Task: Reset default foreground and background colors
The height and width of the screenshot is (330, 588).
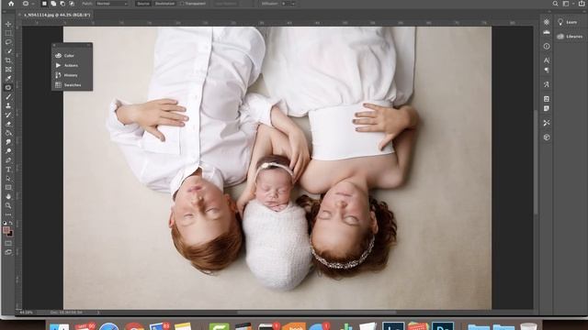Action: click(x=5, y=223)
